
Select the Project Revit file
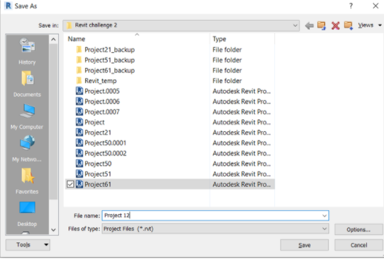point(90,122)
